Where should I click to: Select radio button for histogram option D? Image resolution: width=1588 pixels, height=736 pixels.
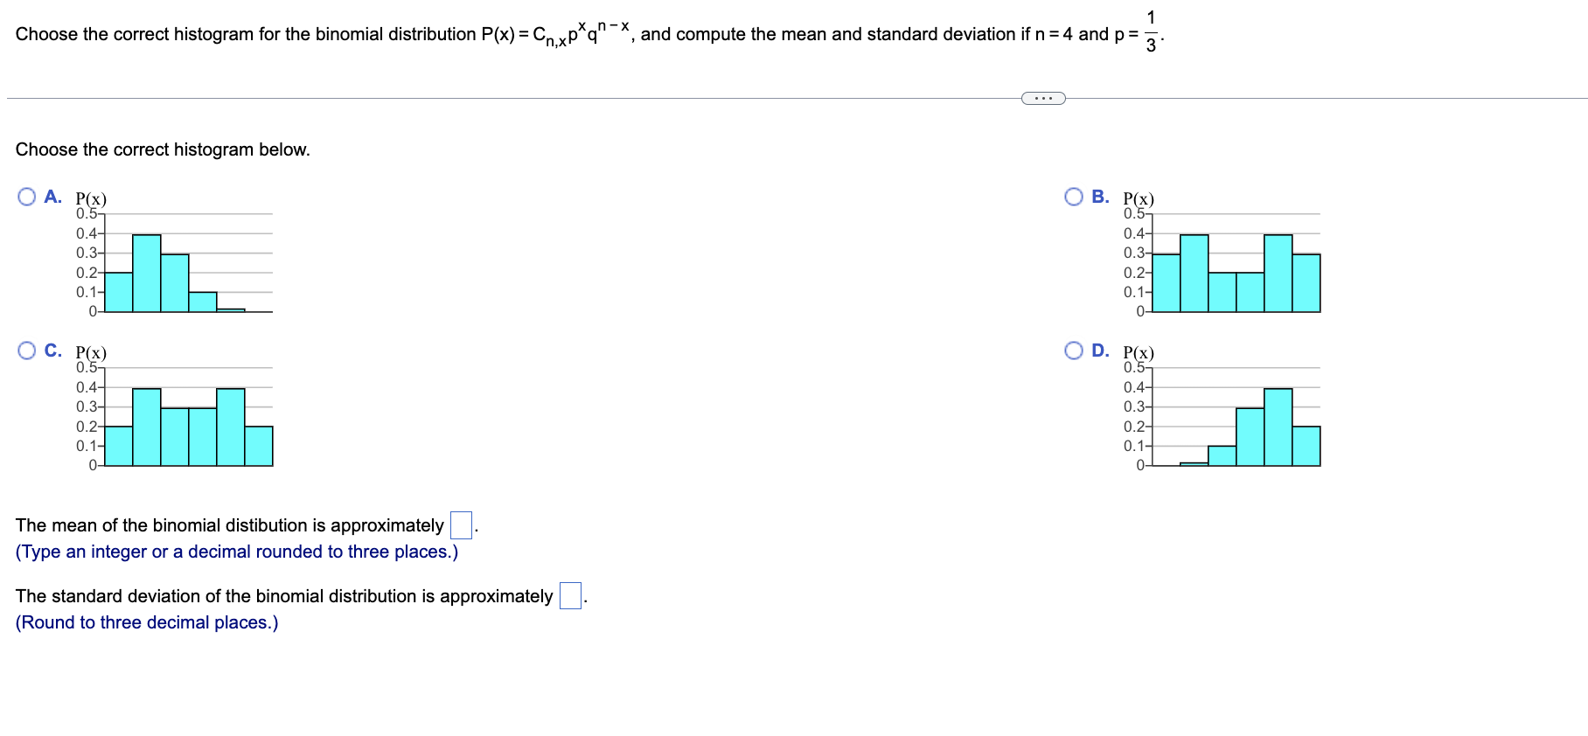point(1073,349)
